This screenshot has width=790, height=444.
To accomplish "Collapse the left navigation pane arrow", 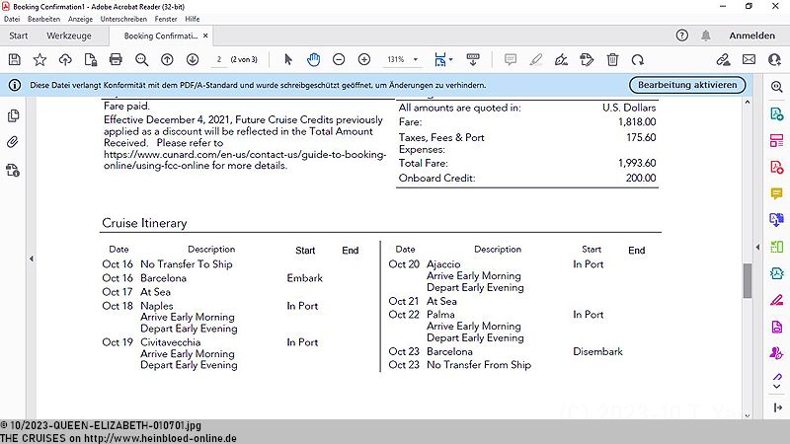I will click(x=32, y=259).
